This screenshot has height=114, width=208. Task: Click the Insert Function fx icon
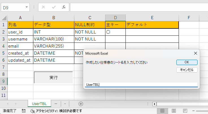coord(64,7)
